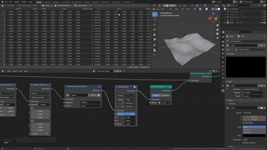The image size is (267, 150).
Task: Toggle Plane render camera icon in outliner
Action: click(264, 22)
